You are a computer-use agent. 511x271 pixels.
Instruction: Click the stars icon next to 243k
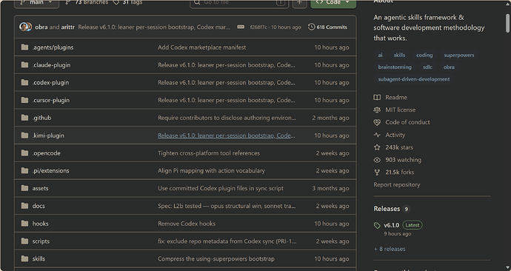377,147
